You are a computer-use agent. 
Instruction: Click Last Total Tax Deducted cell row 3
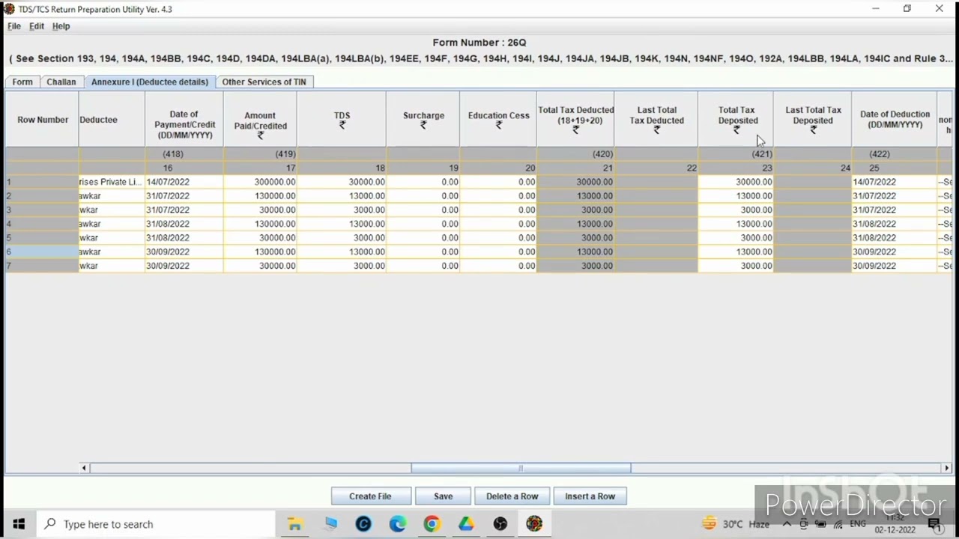point(656,210)
